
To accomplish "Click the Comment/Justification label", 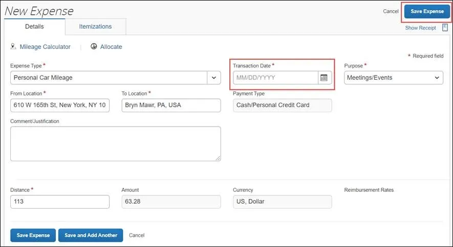I will coord(35,121).
